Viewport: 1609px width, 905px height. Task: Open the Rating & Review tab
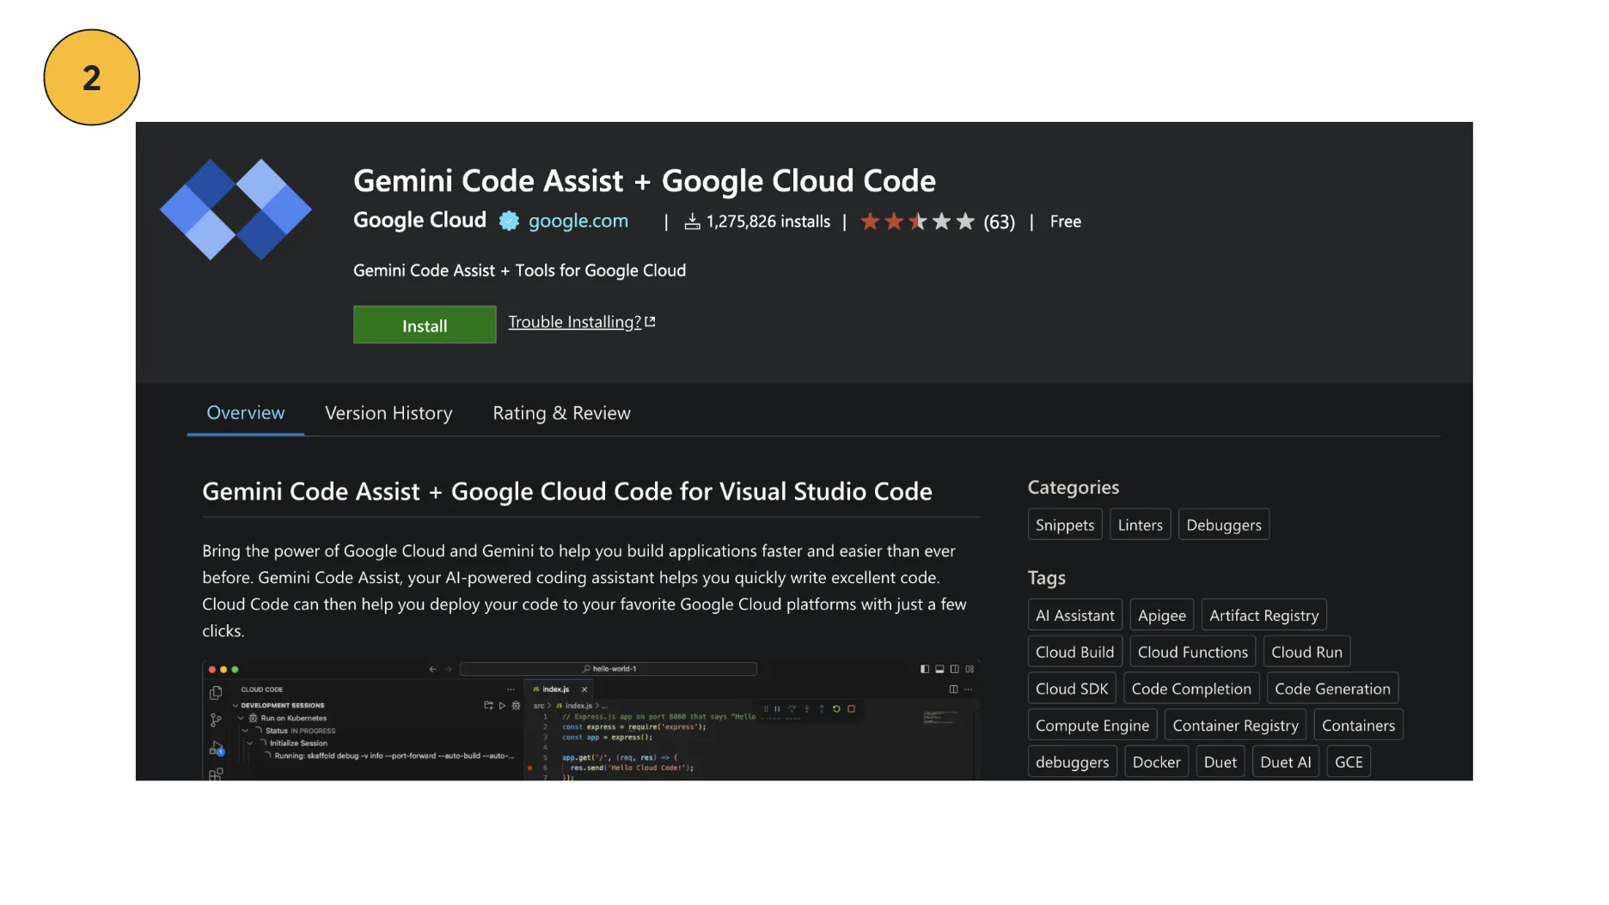coord(561,413)
